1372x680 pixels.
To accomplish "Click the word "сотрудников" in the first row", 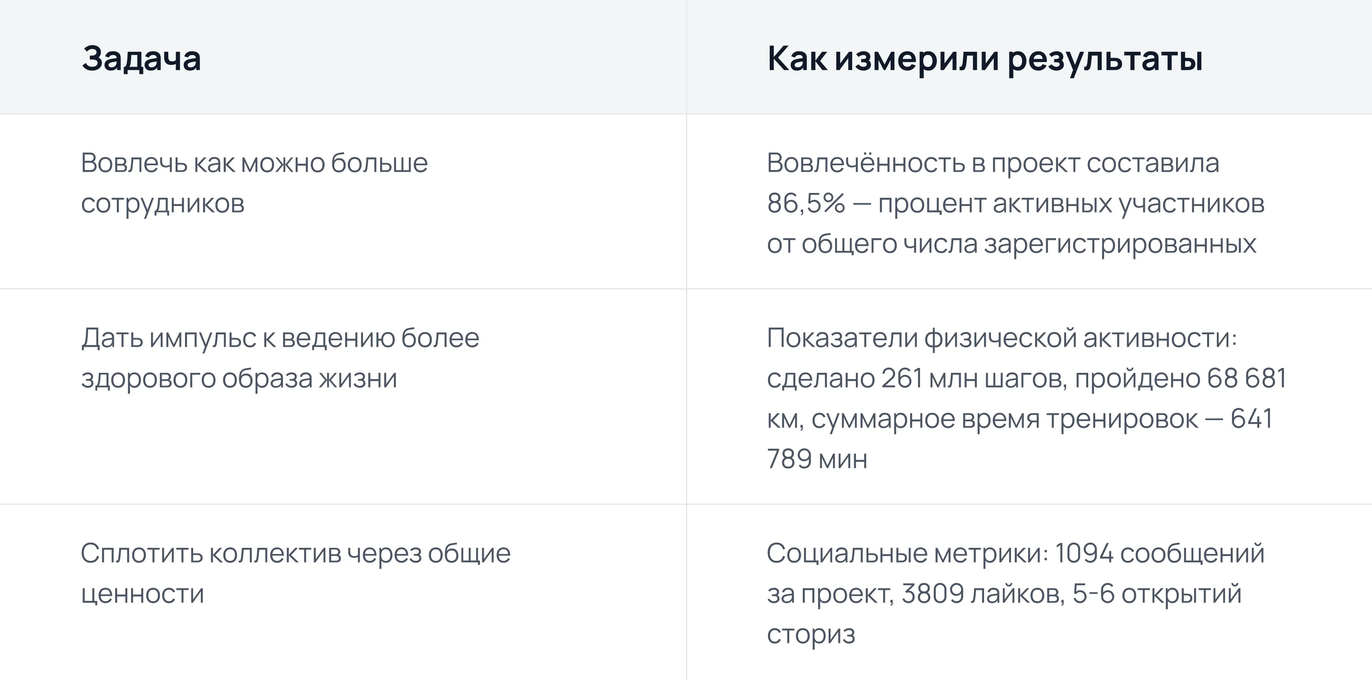I will point(163,203).
